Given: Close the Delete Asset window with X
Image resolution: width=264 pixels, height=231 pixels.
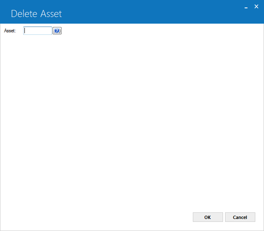Looking at the screenshot, I should pyautogui.click(x=256, y=7).
